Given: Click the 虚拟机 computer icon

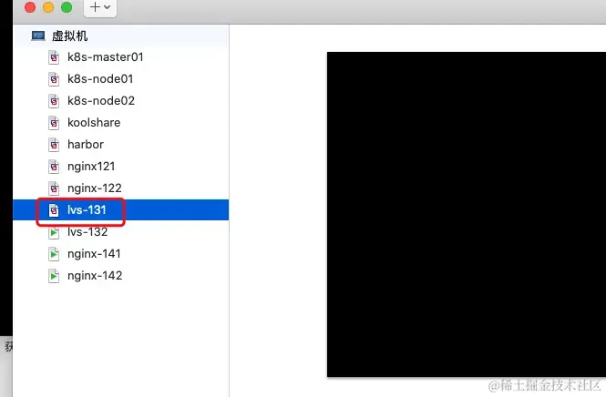Looking at the screenshot, I should pos(38,36).
